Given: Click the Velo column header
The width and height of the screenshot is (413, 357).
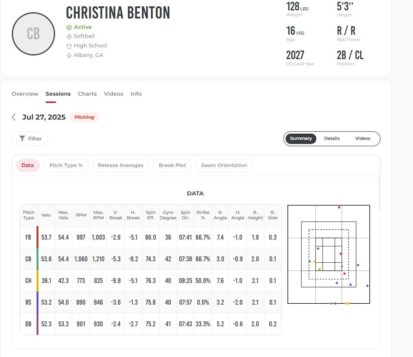Looking at the screenshot, I should click(x=46, y=215).
